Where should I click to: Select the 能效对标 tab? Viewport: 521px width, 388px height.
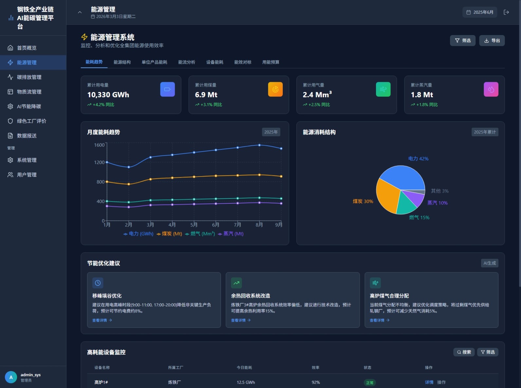click(x=243, y=62)
